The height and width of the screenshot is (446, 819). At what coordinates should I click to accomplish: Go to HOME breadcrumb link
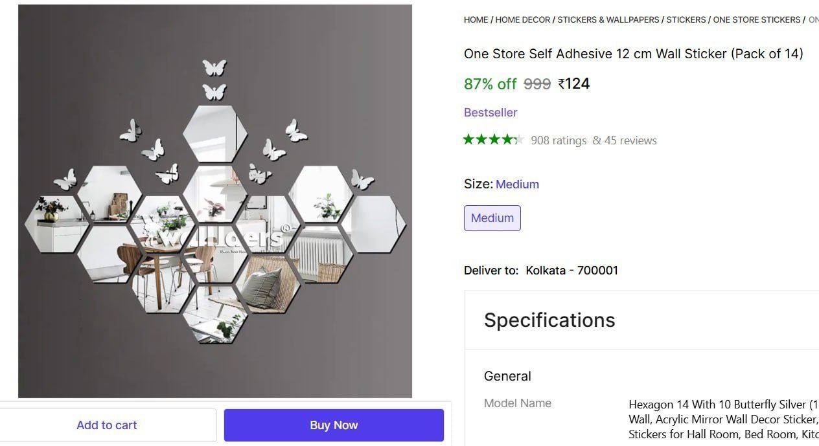[x=476, y=19]
